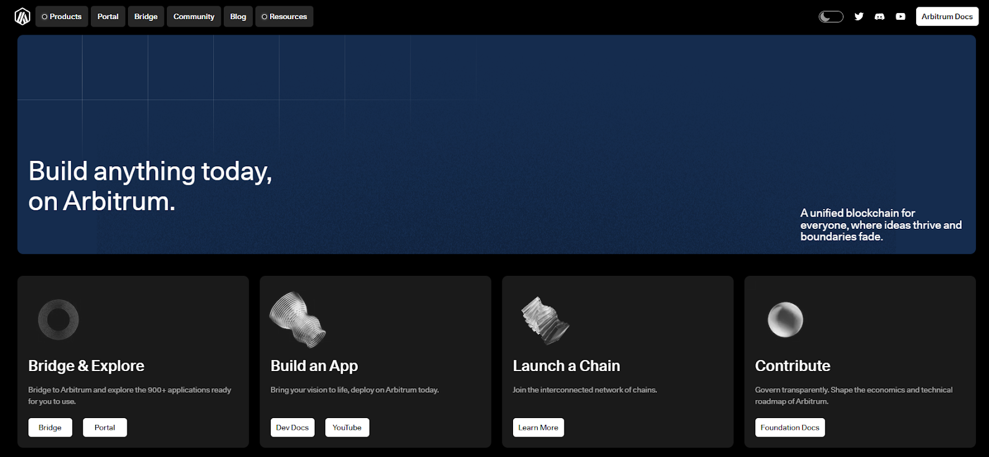
Task: Open the YouTube icon in the header
Action: tap(901, 17)
